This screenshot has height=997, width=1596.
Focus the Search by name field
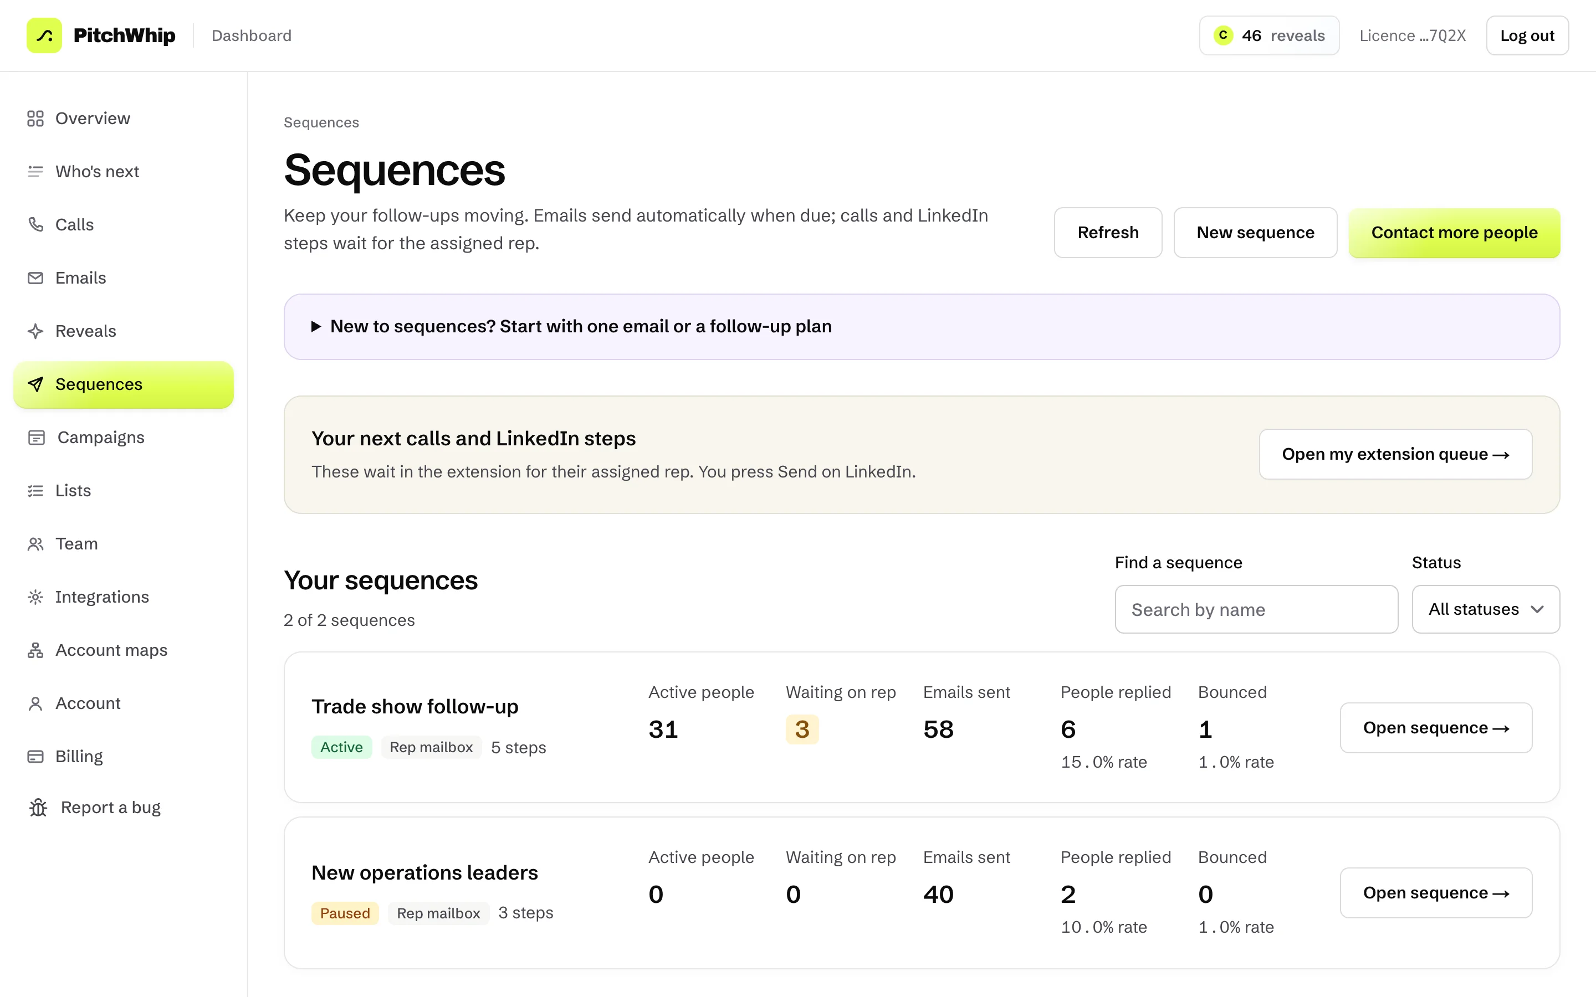[x=1256, y=609]
